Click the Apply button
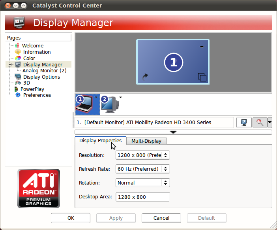277x230 pixels. pos(116,218)
